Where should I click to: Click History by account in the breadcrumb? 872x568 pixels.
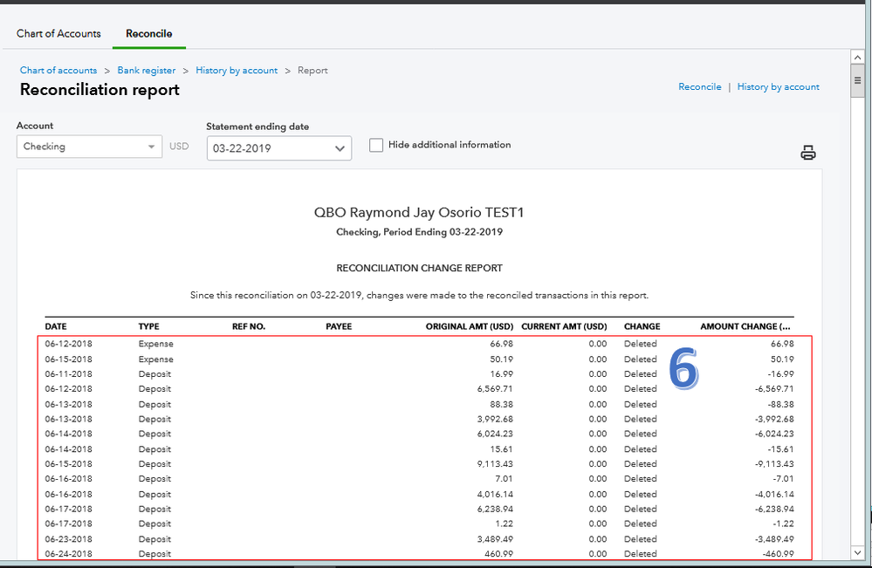click(237, 71)
